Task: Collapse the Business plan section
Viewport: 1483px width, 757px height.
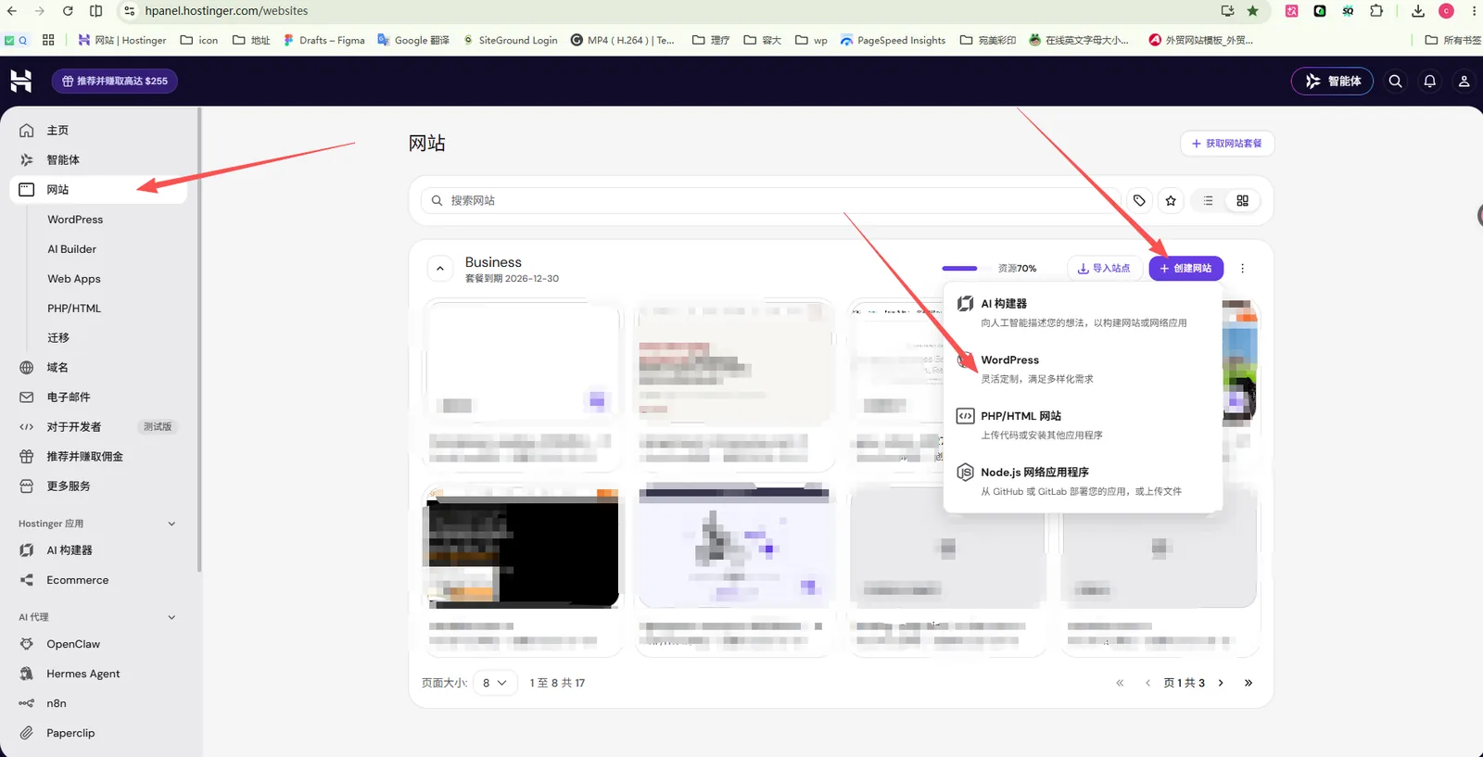Action: [x=440, y=269]
